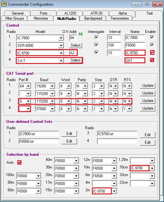The image size is (164, 202).
Task: Select the Test tab
Action: tap(149, 13)
